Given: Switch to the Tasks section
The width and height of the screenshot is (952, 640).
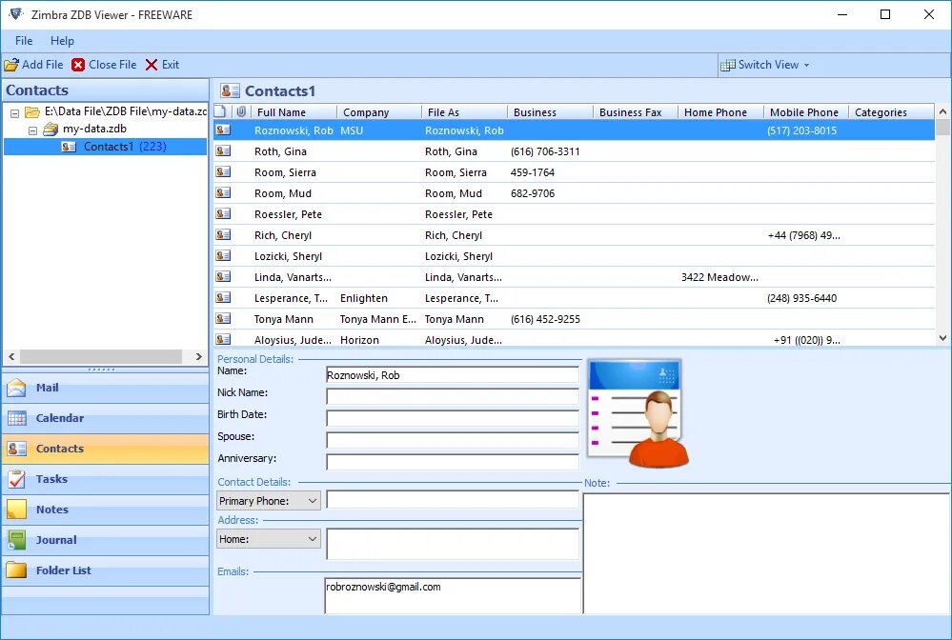Looking at the screenshot, I should pyautogui.click(x=106, y=479).
